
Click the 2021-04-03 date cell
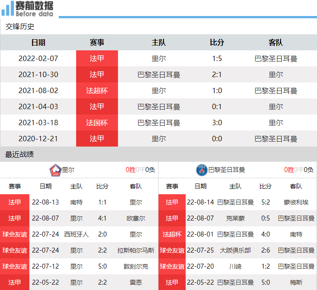(x=38, y=106)
